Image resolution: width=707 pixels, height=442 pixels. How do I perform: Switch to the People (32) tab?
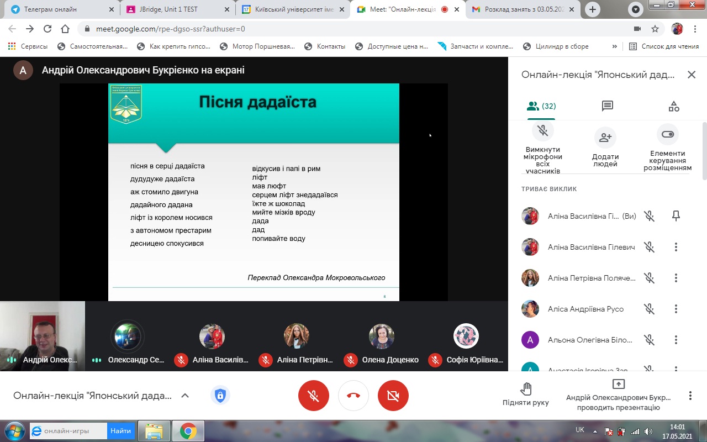tap(541, 106)
